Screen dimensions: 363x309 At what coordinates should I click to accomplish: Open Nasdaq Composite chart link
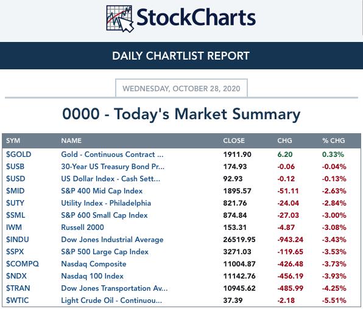tap(94, 264)
